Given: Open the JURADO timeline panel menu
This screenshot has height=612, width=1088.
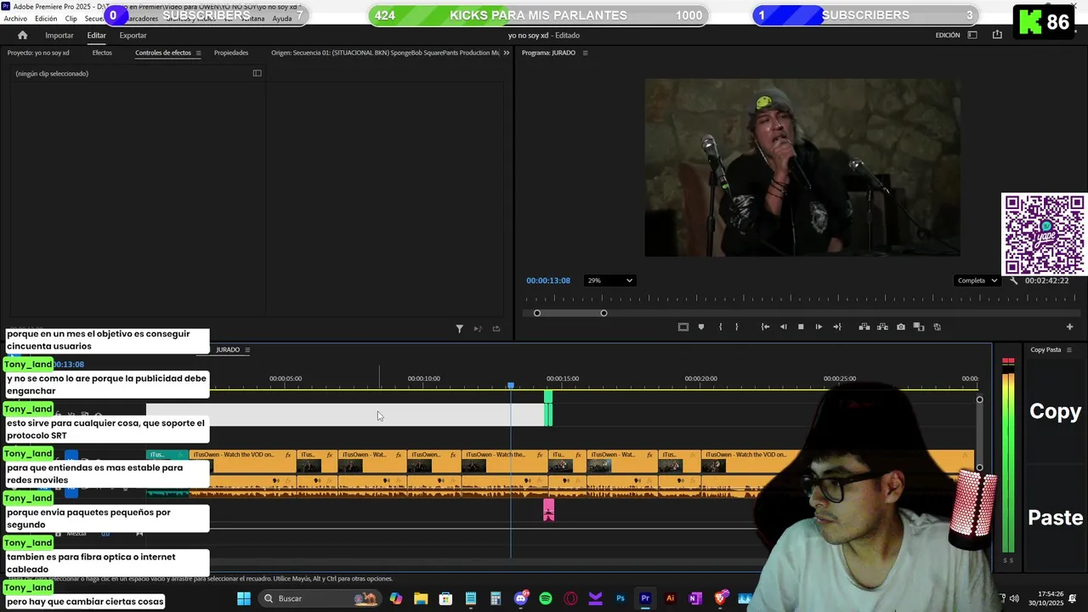Looking at the screenshot, I should (x=247, y=350).
